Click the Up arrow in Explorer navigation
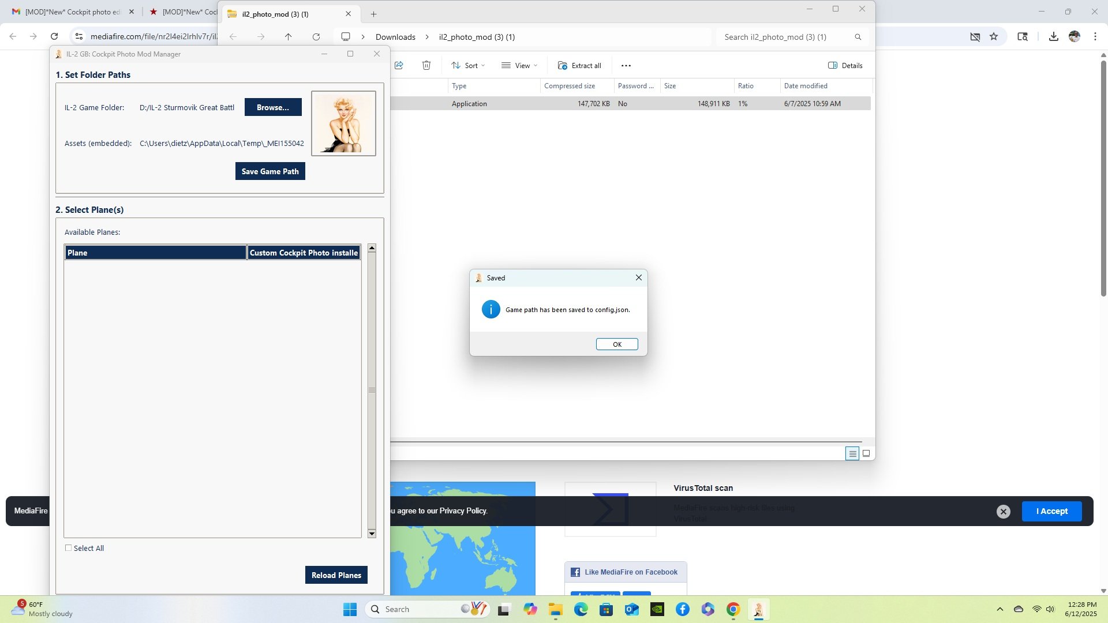Image resolution: width=1108 pixels, height=623 pixels. point(288,37)
